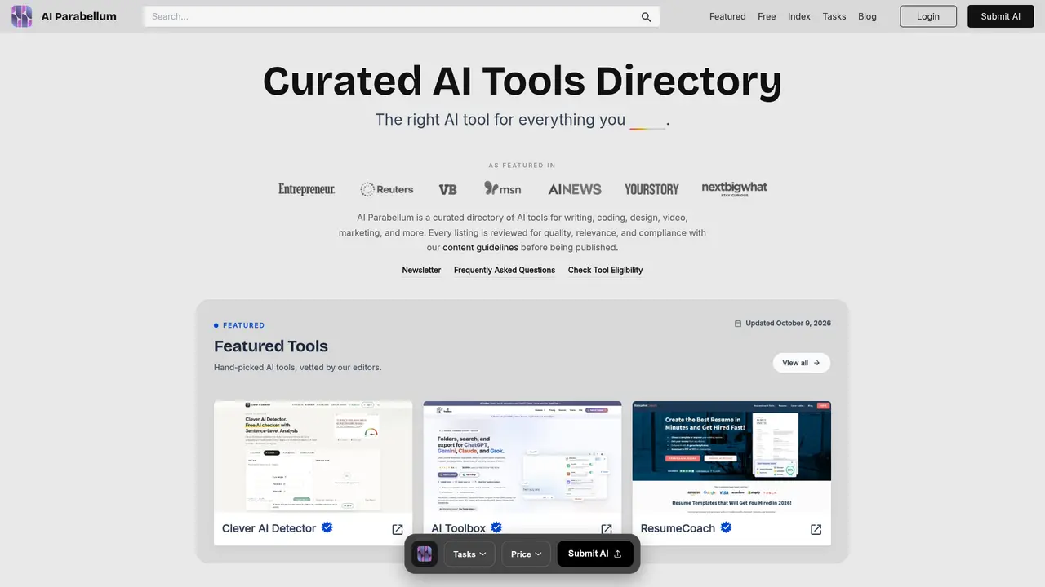
Task: Focus the Search input field
Action: click(402, 16)
